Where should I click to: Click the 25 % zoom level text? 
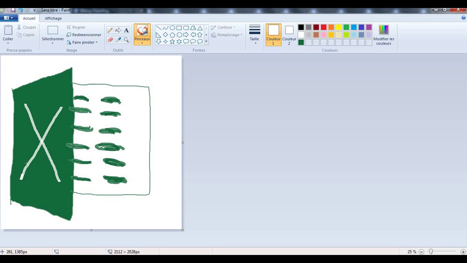412,252
